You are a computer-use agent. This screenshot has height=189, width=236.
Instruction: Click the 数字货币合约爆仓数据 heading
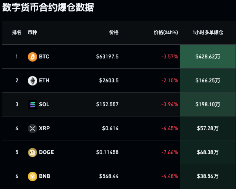(x=48, y=7)
